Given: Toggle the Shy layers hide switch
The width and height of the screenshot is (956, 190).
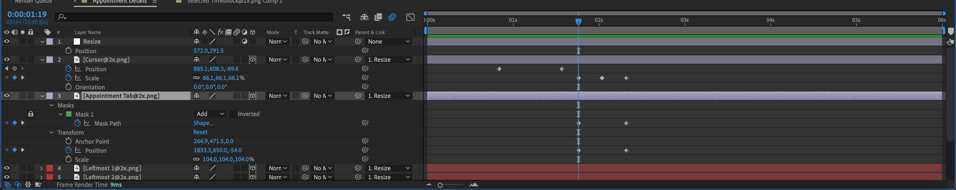Looking at the screenshot, I should point(364,17).
